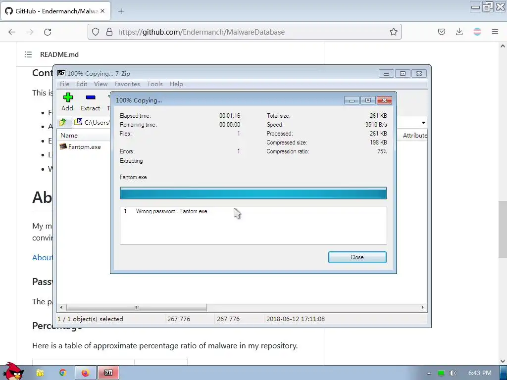
Task: Open the Help menu in 7-Zip
Action: pos(176,84)
